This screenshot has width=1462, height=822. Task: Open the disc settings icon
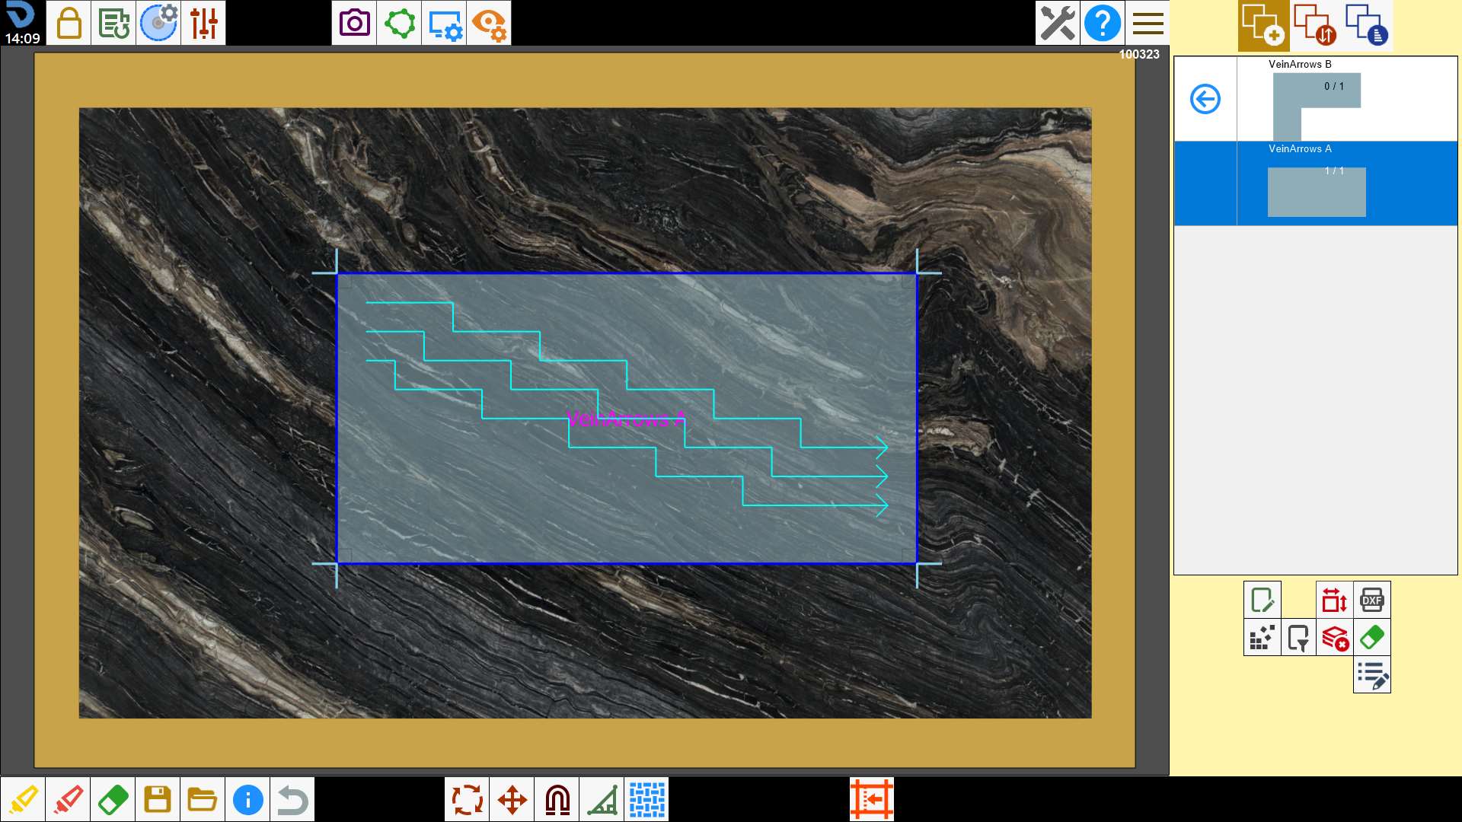point(158,23)
